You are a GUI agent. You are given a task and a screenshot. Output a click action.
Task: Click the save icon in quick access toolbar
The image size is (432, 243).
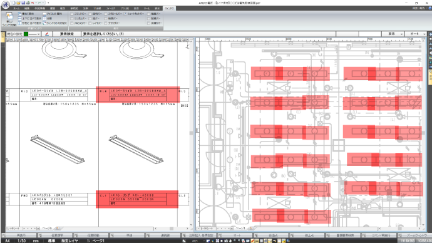(23, 3)
